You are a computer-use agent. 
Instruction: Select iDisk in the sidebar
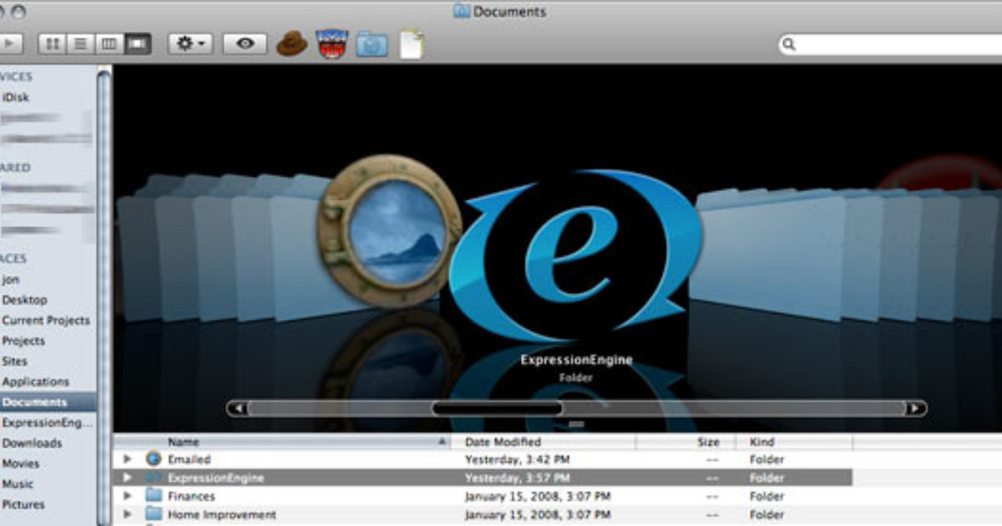click(16, 97)
